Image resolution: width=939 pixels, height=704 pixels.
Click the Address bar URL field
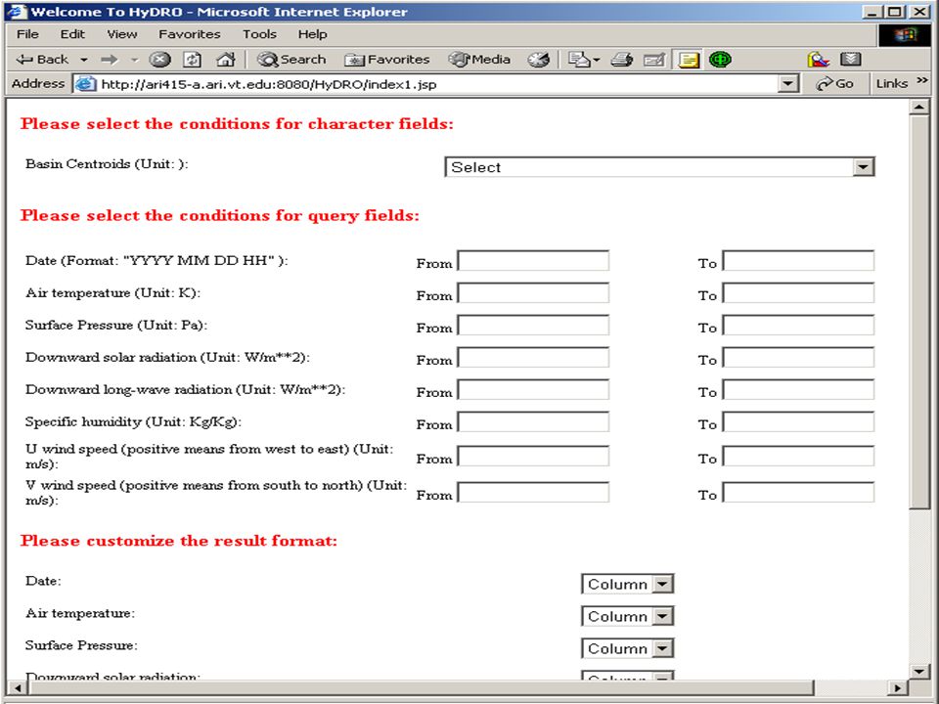click(x=437, y=84)
